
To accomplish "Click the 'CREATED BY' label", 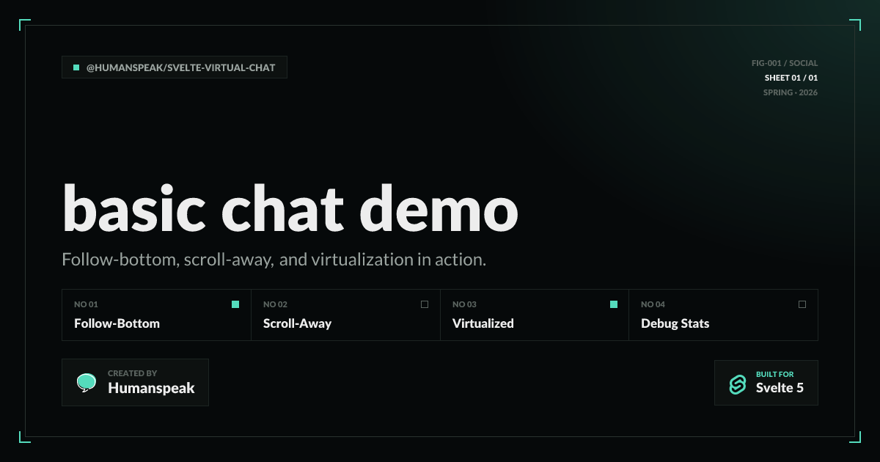I will click(x=133, y=373).
